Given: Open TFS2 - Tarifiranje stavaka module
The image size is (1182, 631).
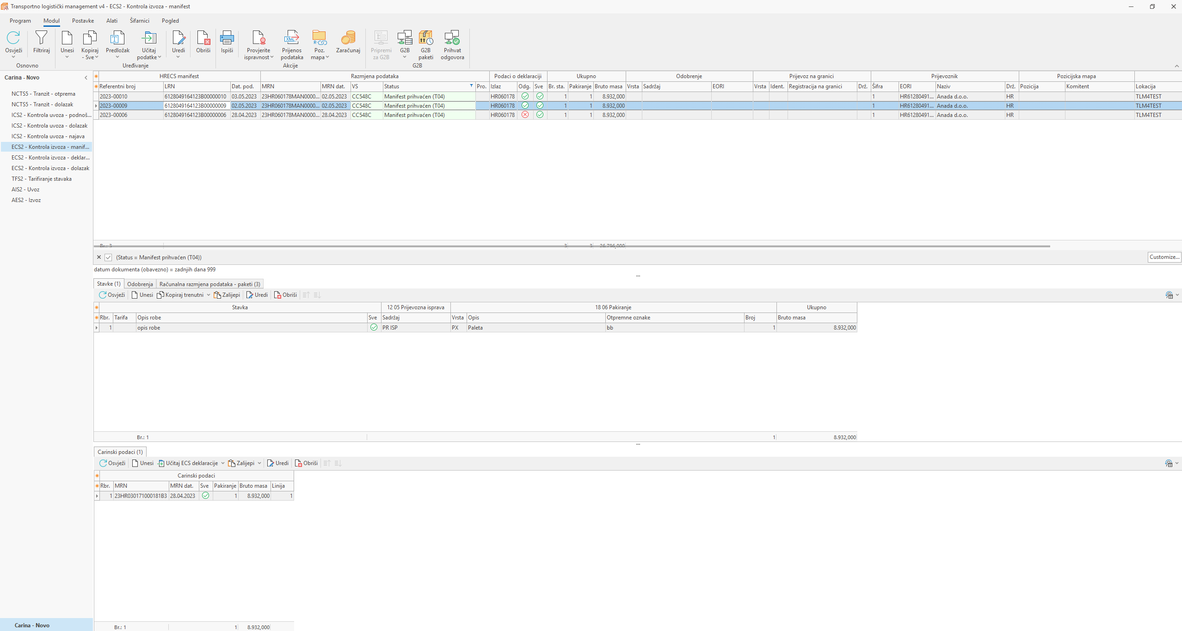Looking at the screenshot, I should (x=42, y=179).
